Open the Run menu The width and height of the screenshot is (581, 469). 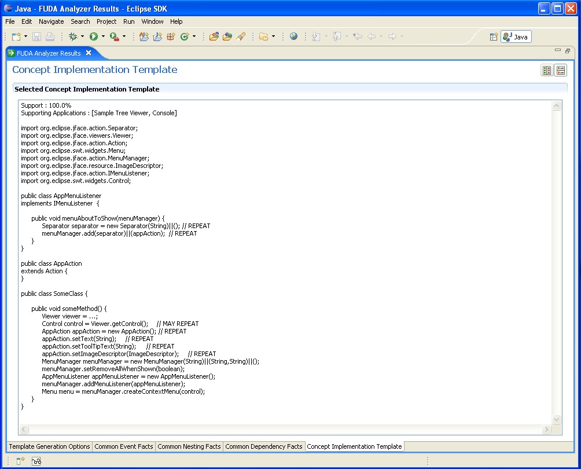(129, 21)
